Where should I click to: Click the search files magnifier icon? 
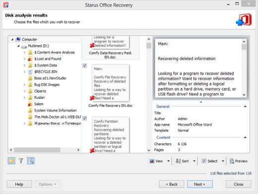click(31, 161)
